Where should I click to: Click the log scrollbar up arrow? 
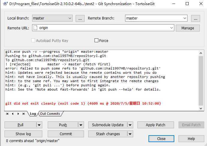(201, 53)
